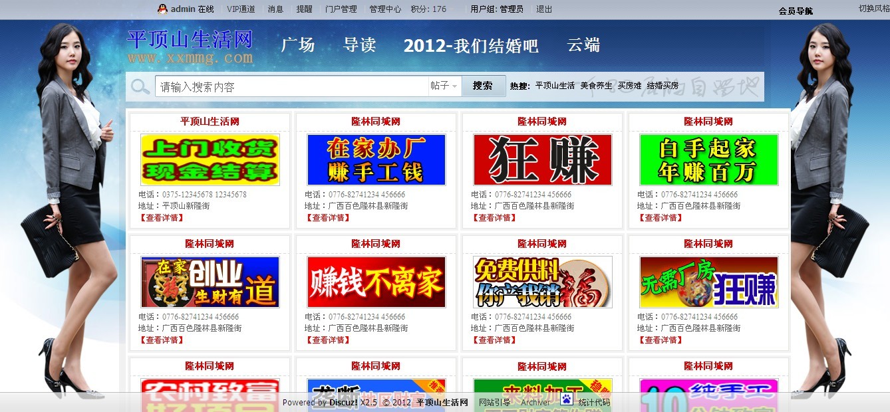Open 云端 in the main navigation
This screenshot has height=412, width=890.
(583, 45)
